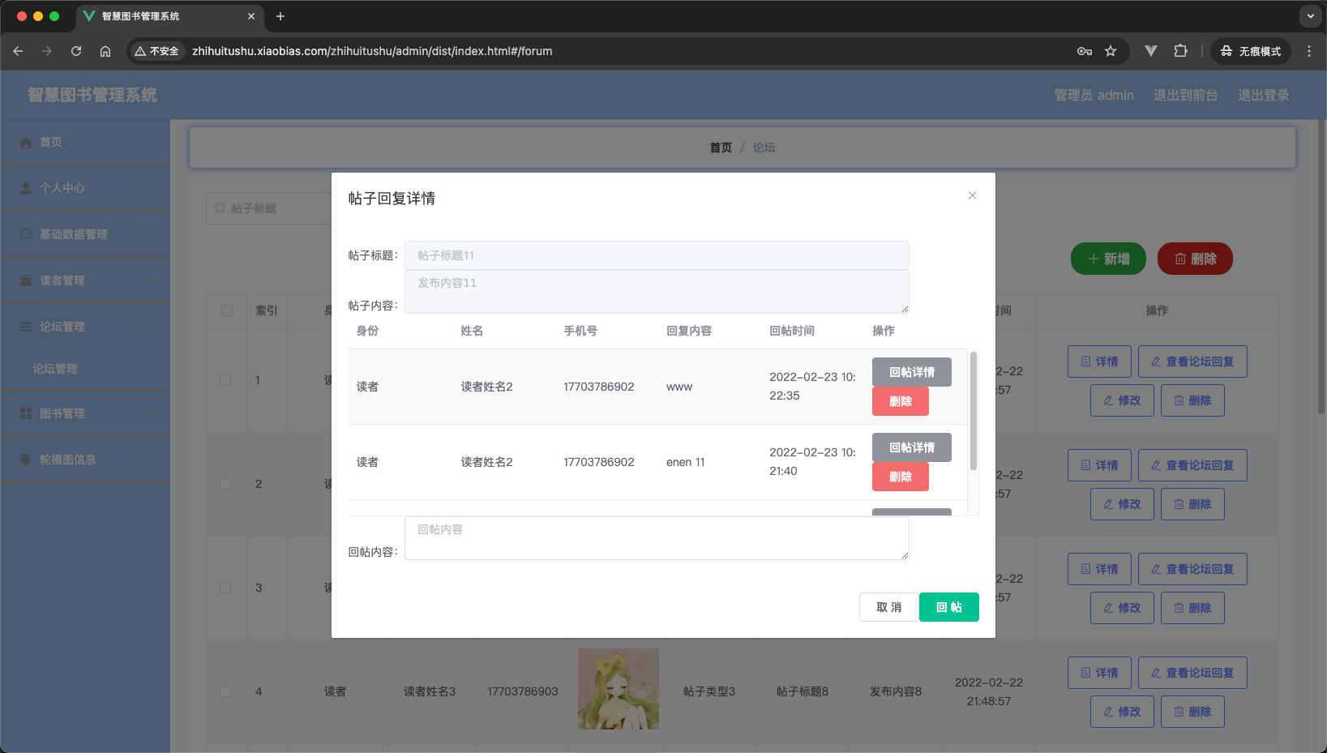Screen dimensions: 1327x753
Task: Click the 回帖 submit button
Action: click(x=948, y=607)
